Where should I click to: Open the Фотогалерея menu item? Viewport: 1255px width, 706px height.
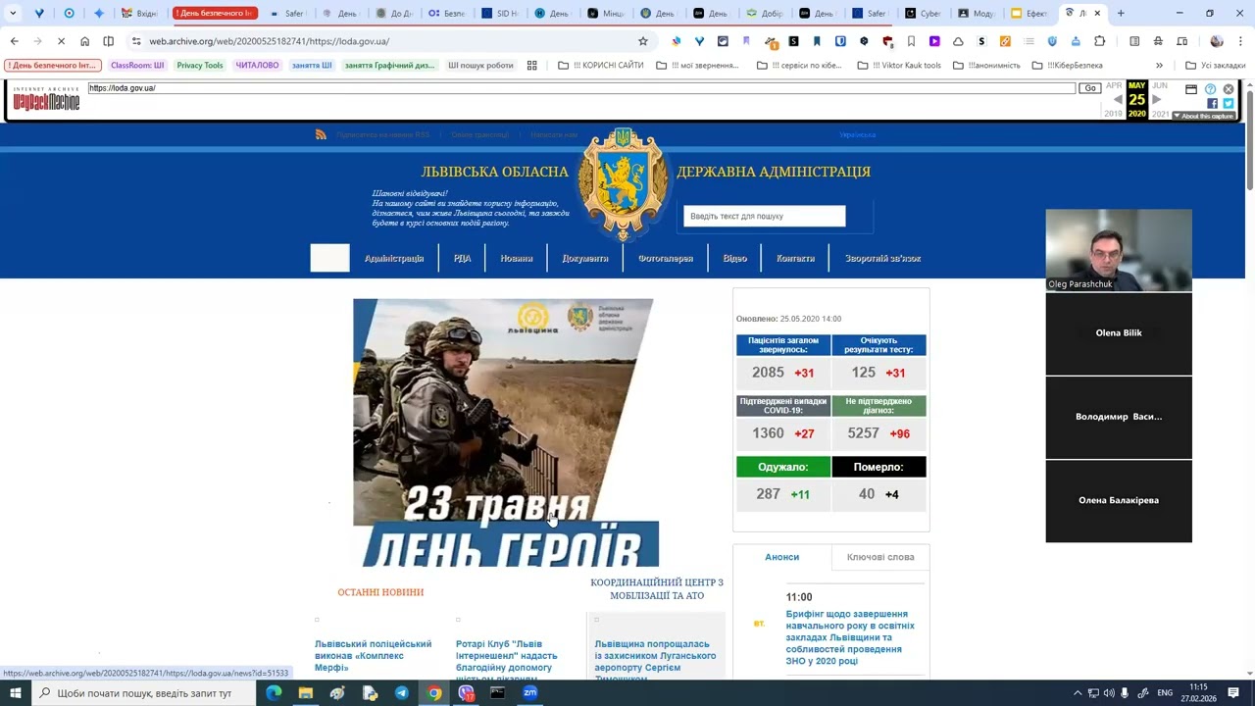(x=666, y=258)
